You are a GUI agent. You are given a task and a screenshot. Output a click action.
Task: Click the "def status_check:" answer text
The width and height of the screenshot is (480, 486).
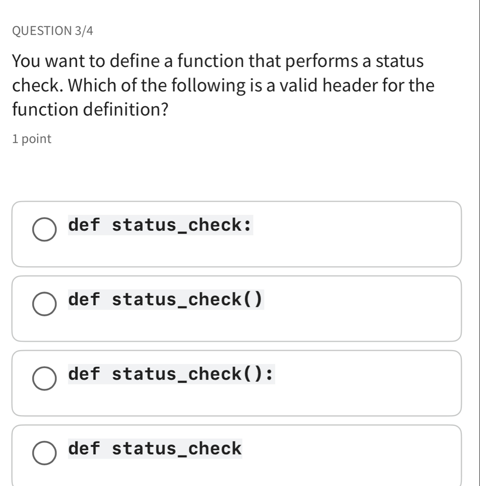(160, 226)
